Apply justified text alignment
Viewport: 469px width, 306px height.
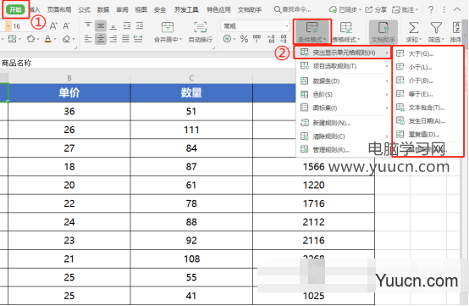pos(125,39)
